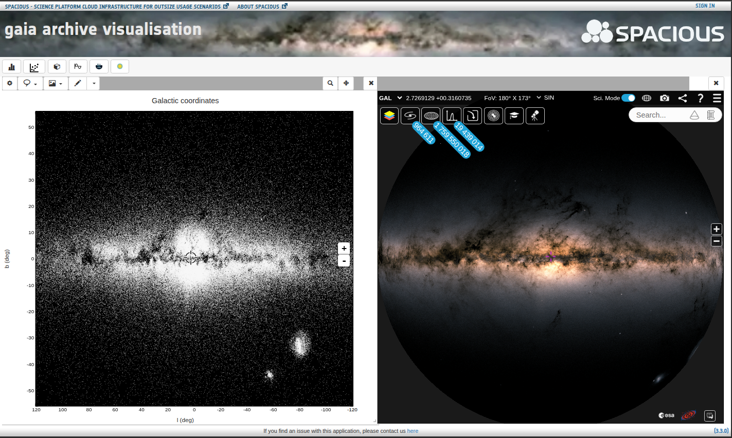The image size is (732, 438).
Task: Click the telescope observations icon
Action: [x=535, y=116]
